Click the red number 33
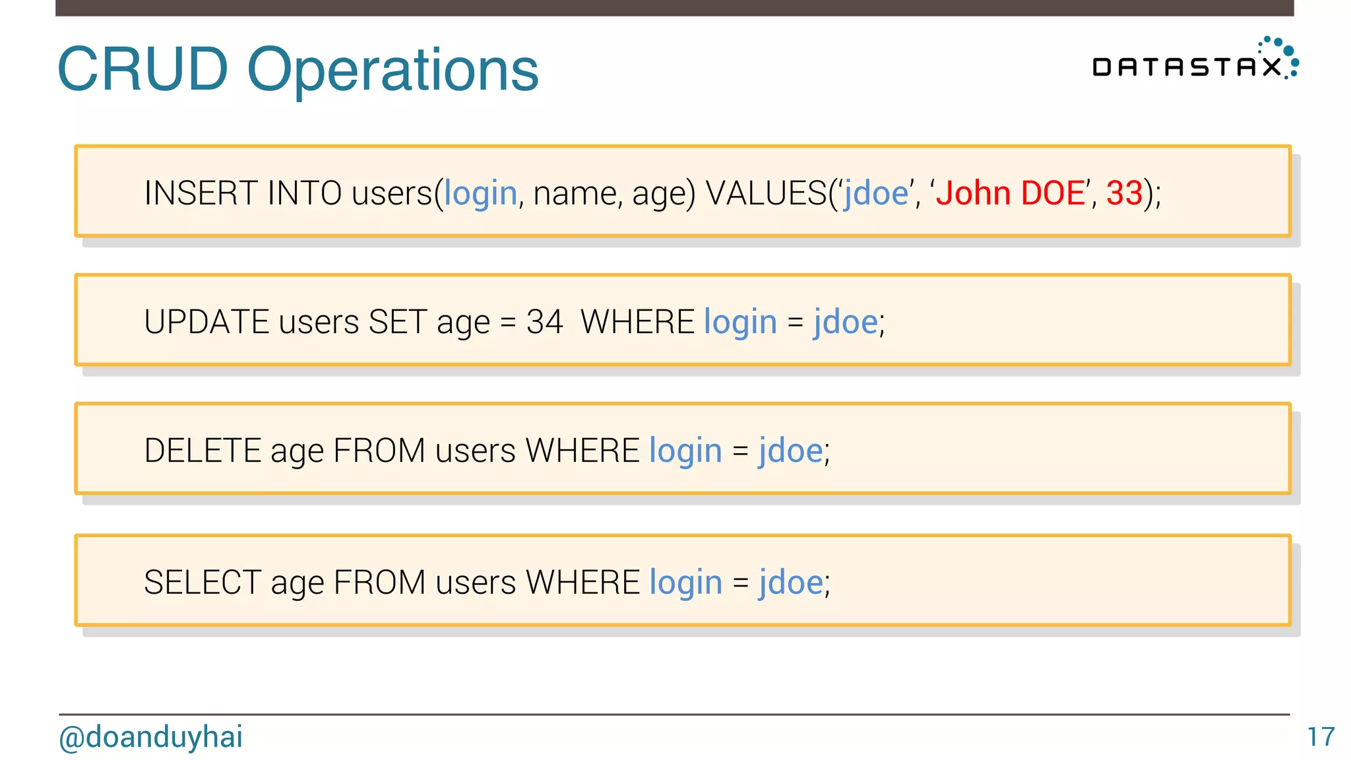The width and height of the screenshot is (1351, 760). tap(1124, 193)
